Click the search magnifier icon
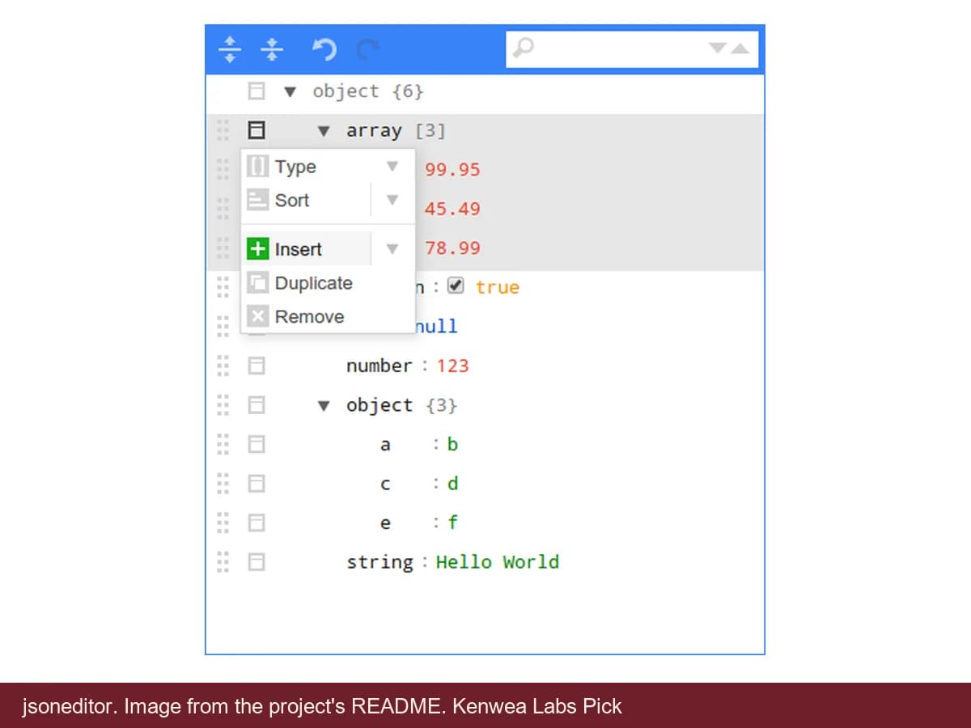 click(x=524, y=49)
